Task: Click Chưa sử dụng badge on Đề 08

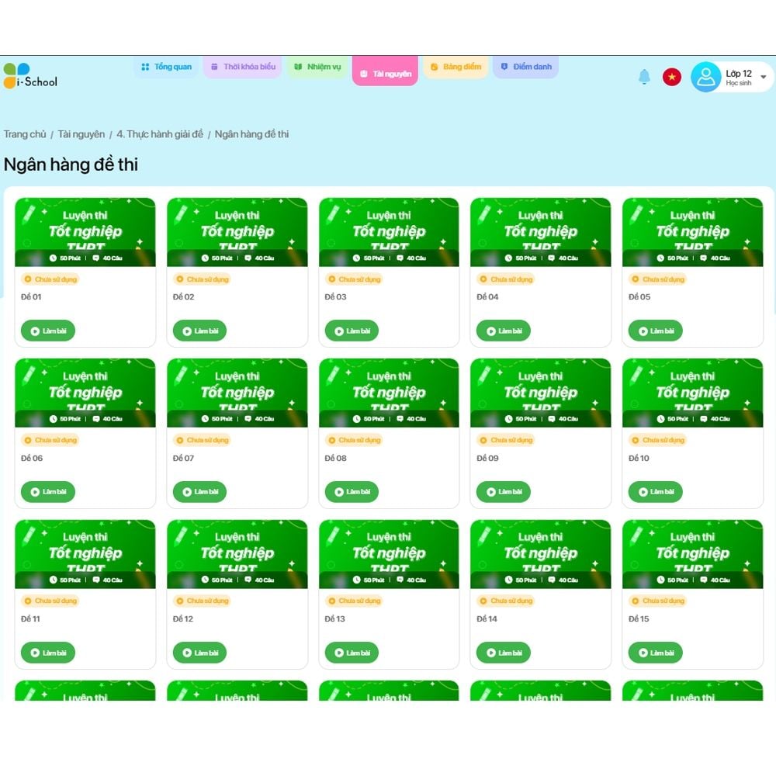Action: pyautogui.click(x=355, y=440)
